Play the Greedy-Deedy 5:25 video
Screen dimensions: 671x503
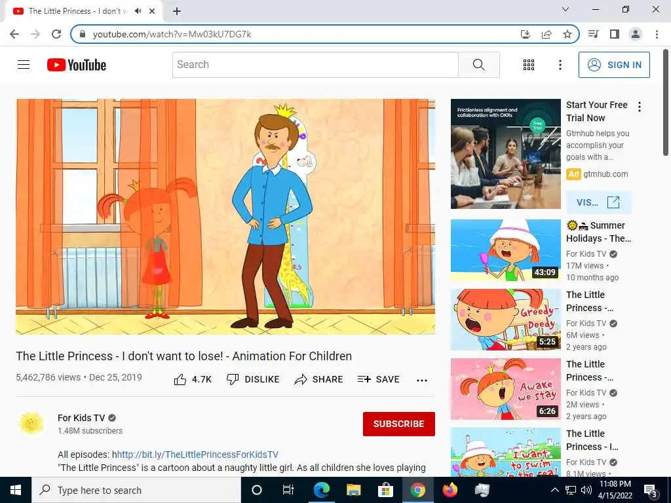(506, 320)
